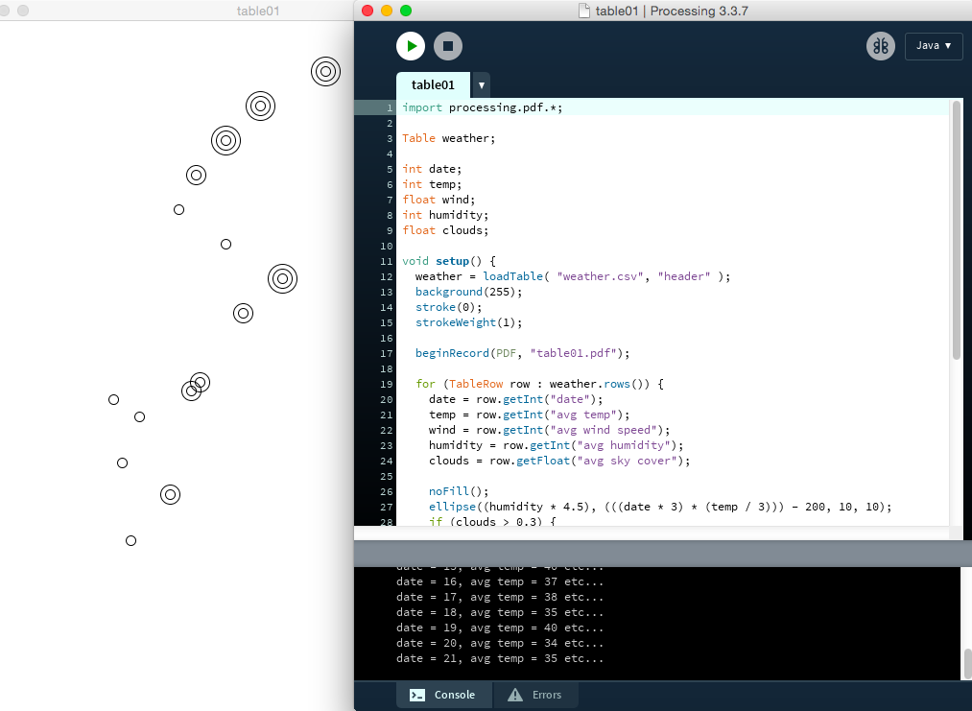
Task: Click the code editor vertical scrollbar
Action: click(x=956, y=230)
